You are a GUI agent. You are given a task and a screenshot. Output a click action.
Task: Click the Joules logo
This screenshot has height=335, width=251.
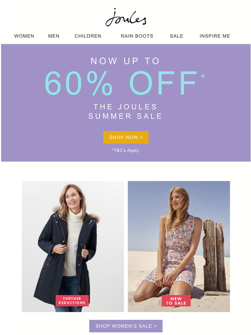[x=126, y=17]
